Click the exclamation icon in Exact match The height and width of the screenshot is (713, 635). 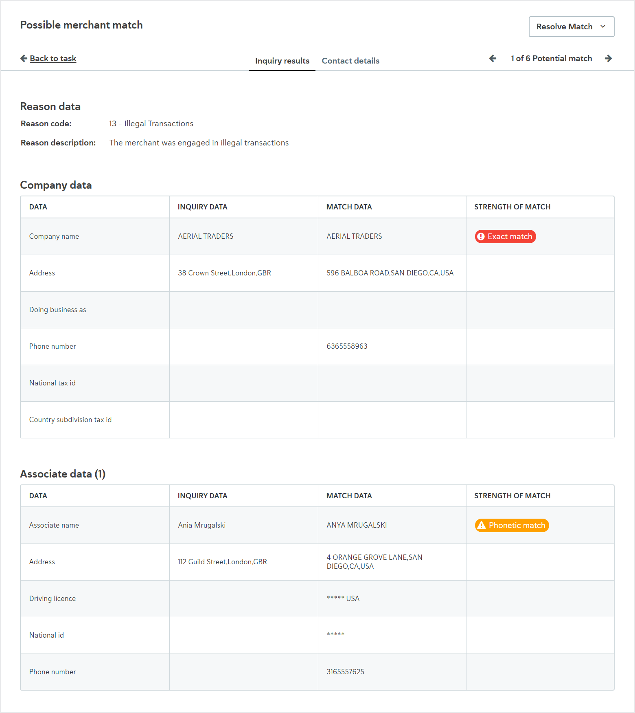(481, 236)
